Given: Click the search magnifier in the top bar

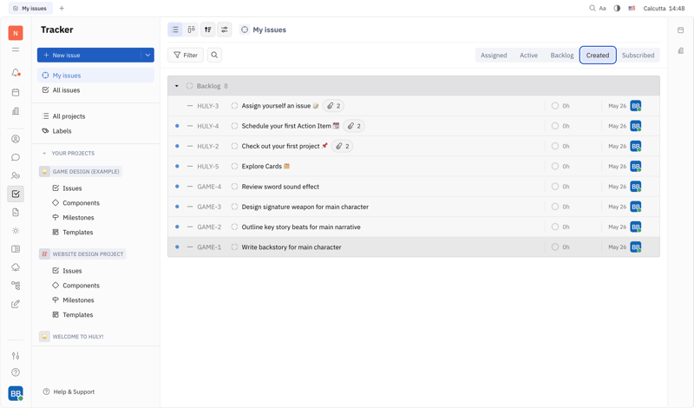Looking at the screenshot, I should point(593,8).
